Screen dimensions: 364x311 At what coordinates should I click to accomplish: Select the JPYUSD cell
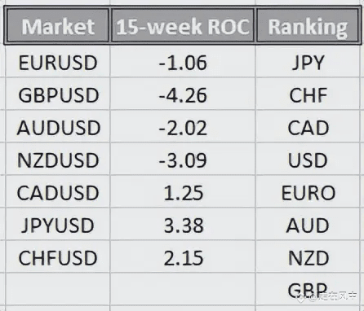57,225
